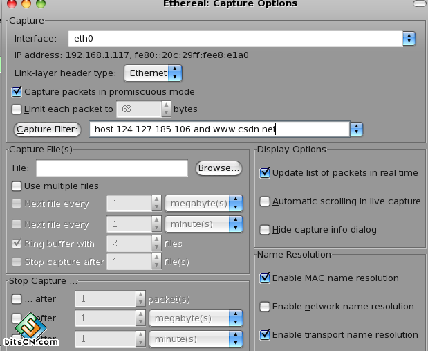Check Hide capture info dialog
The width and height of the screenshot is (428, 351).
pyautogui.click(x=265, y=230)
